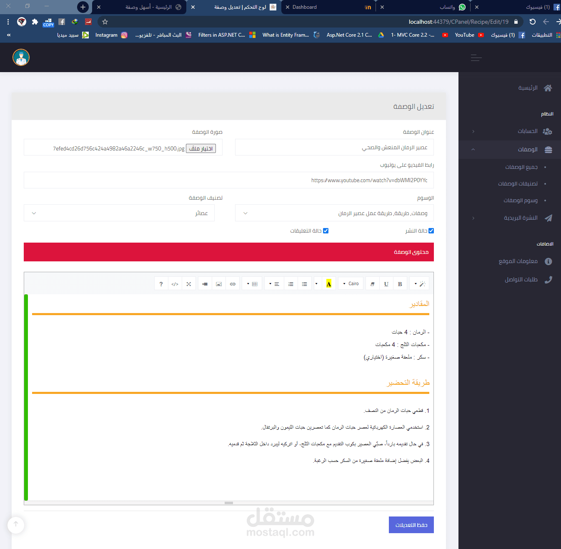Viewport: 561px width, 549px height.
Task: Insert an unordered bullet list
Action: pos(305,284)
